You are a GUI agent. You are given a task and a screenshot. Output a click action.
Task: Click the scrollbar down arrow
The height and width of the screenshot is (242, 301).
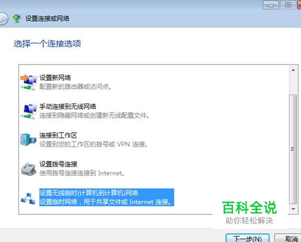(293, 209)
